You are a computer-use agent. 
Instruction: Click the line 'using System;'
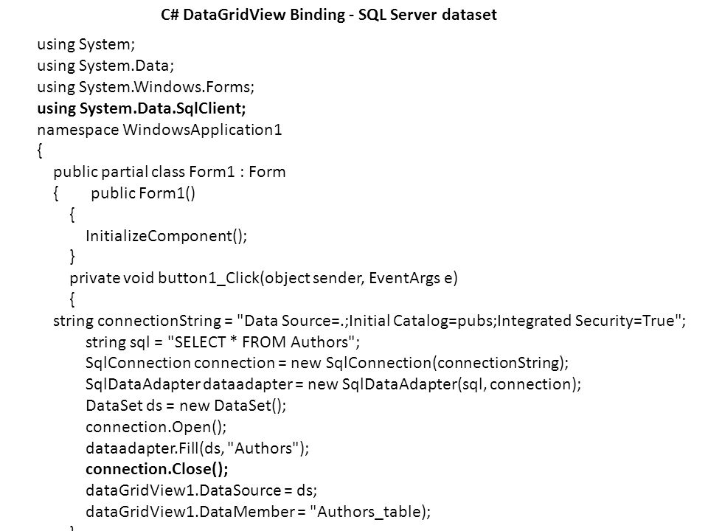tap(86, 45)
